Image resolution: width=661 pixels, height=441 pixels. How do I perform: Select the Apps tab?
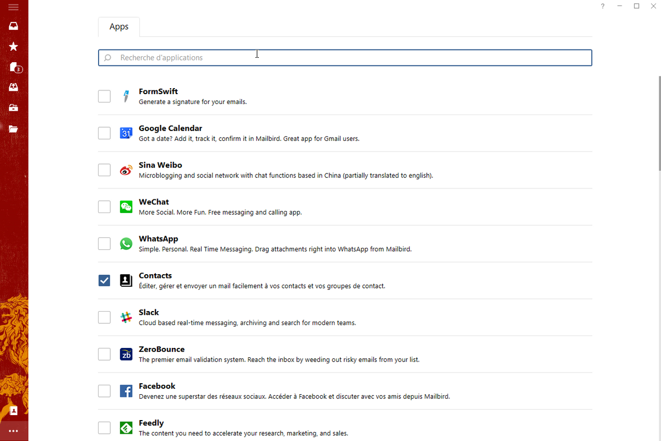pyautogui.click(x=119, y=27)
